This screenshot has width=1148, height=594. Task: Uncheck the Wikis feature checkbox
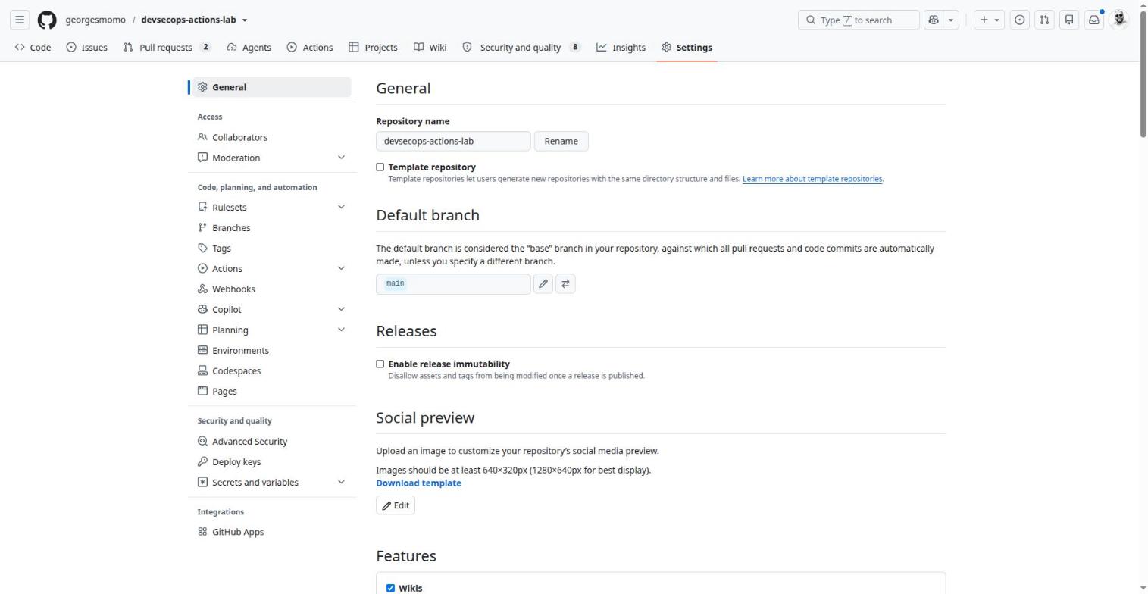pyautogui.click(x=391, y=588)
